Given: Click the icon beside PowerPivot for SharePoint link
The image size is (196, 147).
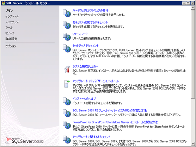Looking at the screenshot, I should (67, 125).
